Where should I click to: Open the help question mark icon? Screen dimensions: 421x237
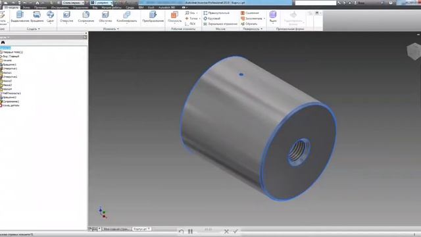pos(391,3)
